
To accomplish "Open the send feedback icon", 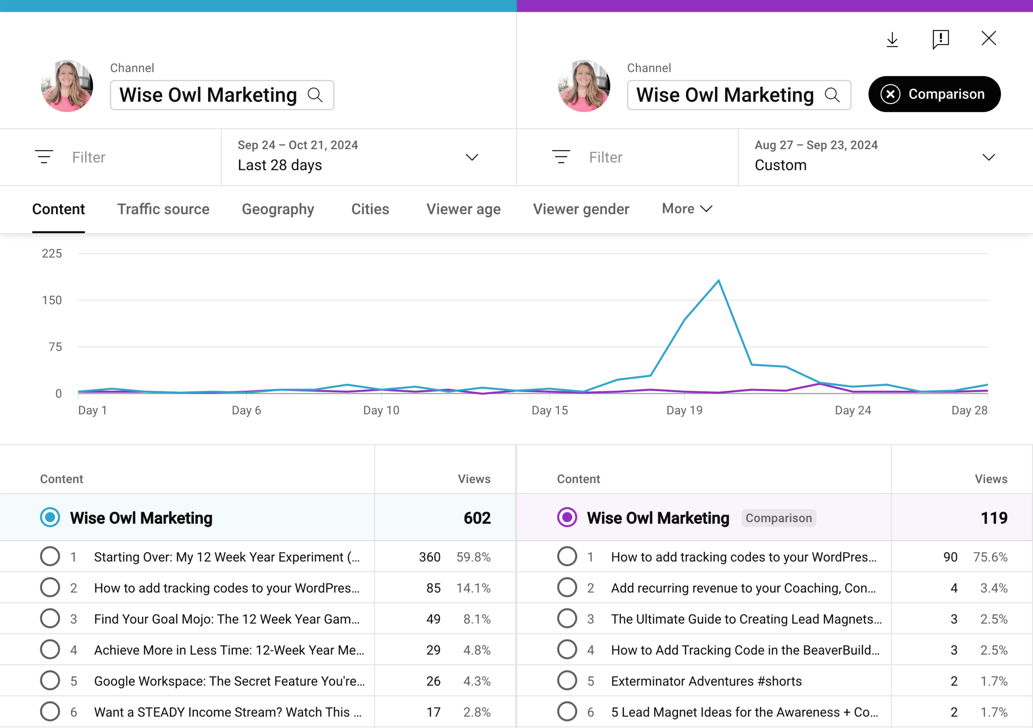I will click(x=940, y=40).
